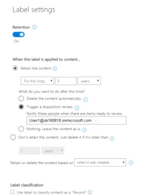
Task: Open the For this long dropdown
Action: point(37,81)
